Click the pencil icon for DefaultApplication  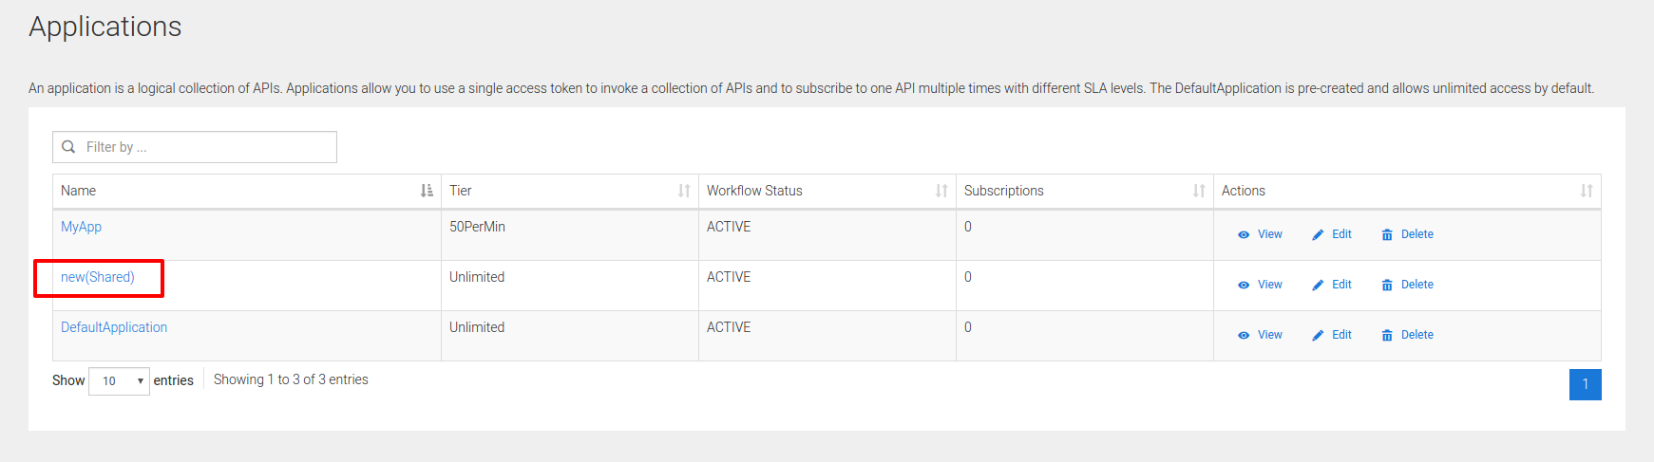click(x=1318, y=336)
